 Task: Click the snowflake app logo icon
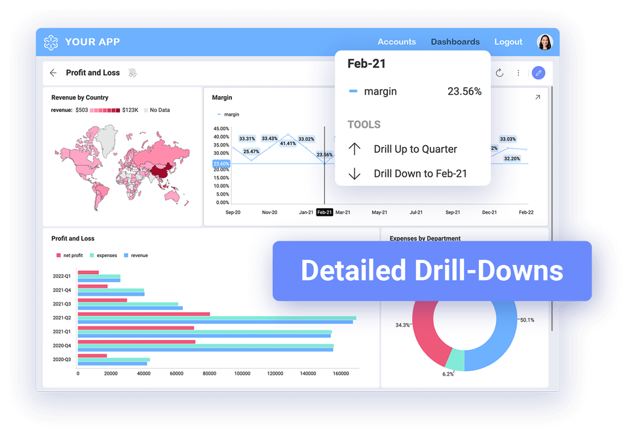click(x=51, y=43)
